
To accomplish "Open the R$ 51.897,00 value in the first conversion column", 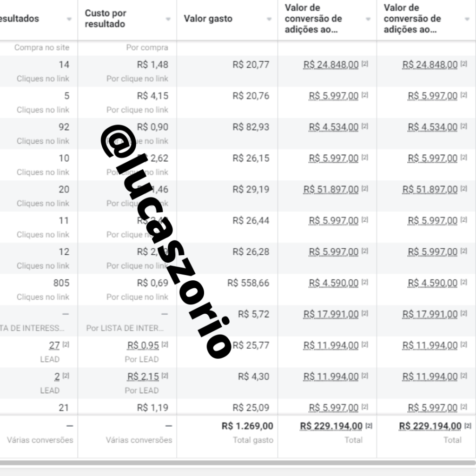I will [331, 190].
